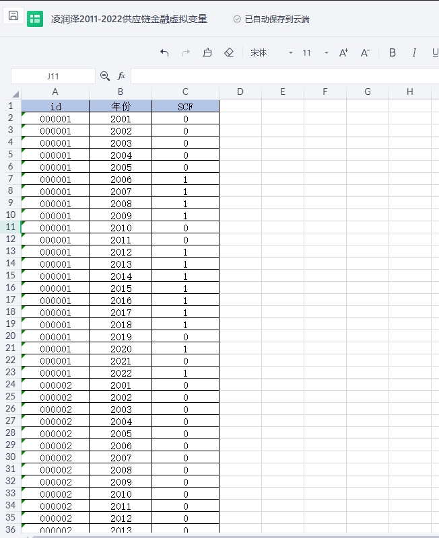This screenshot has height=538, width=439.
Task: Click year cell 2015 in row 16
Action: click(x=121, y=288)
